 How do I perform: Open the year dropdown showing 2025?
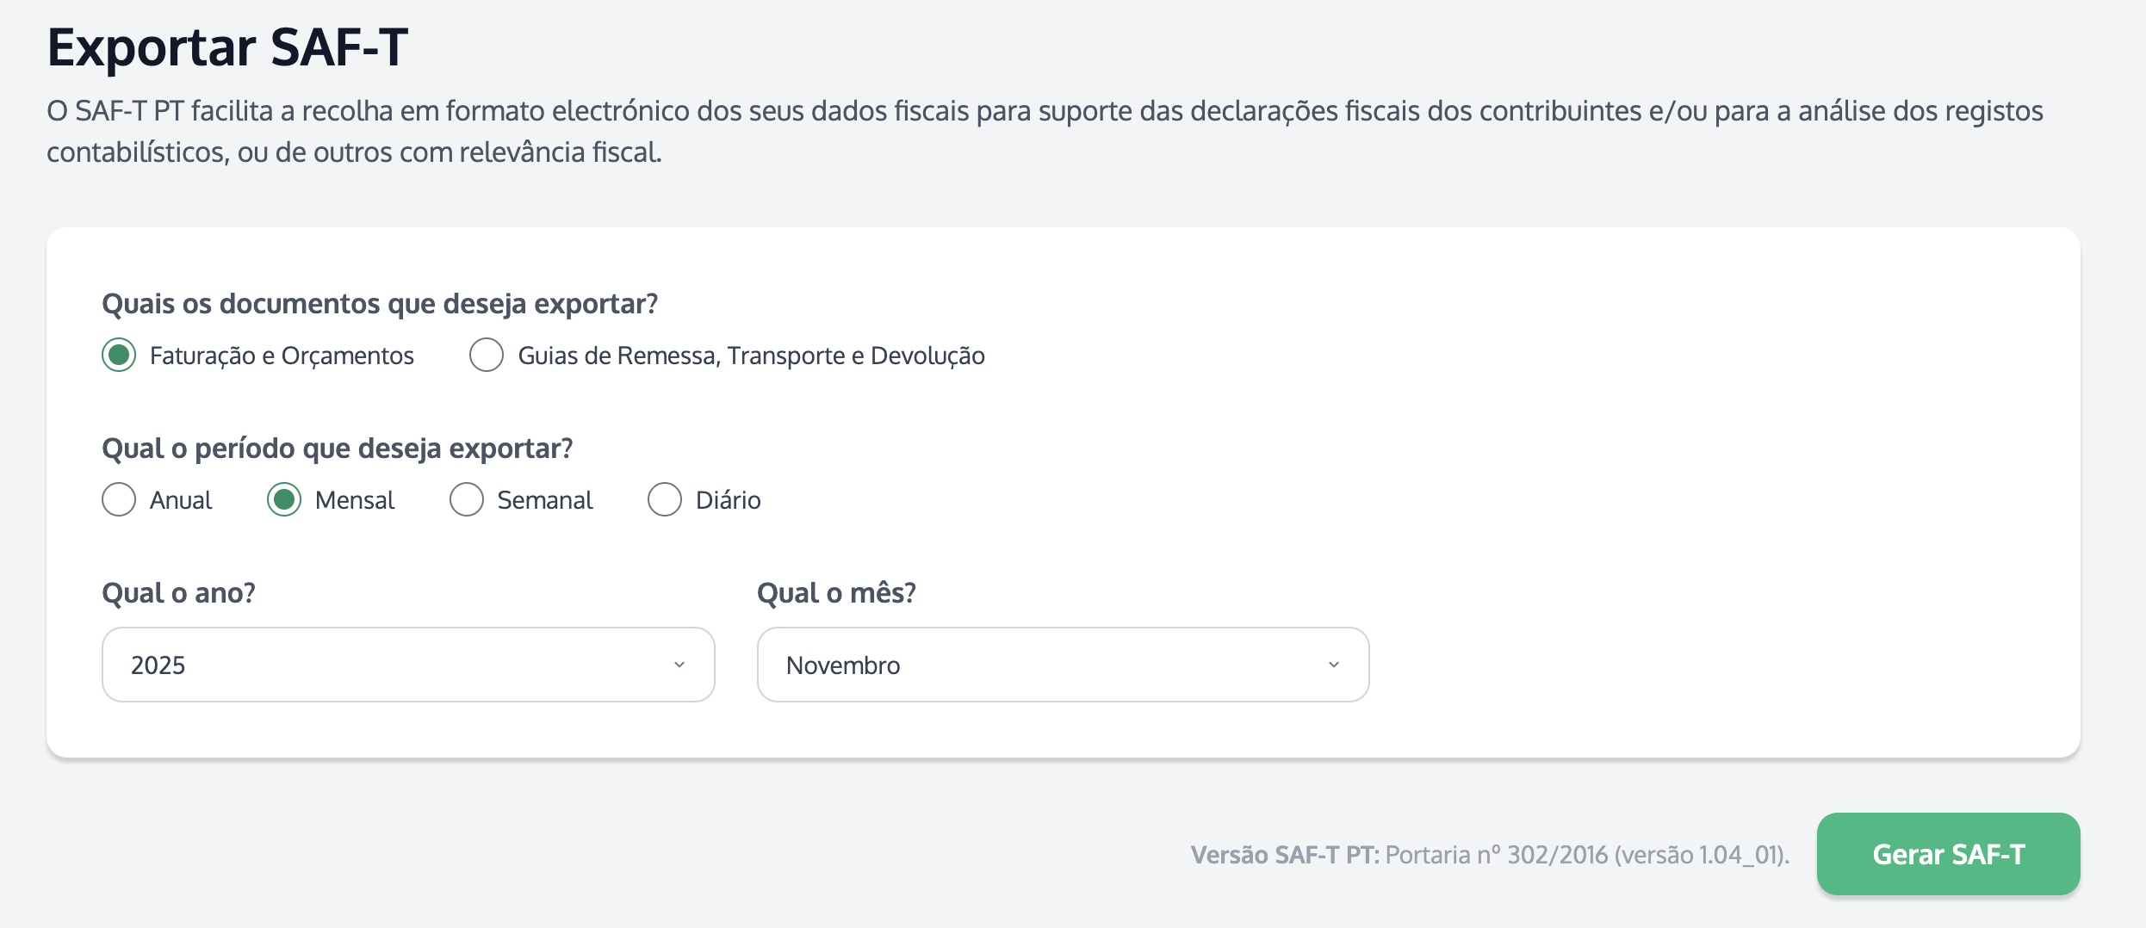pyautogui.click(x=407, y=665)
